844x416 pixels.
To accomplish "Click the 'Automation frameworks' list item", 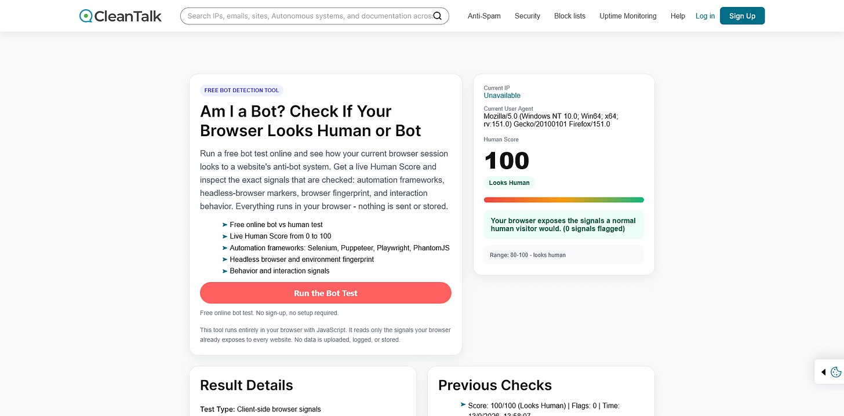I will (x=339, y=248).
